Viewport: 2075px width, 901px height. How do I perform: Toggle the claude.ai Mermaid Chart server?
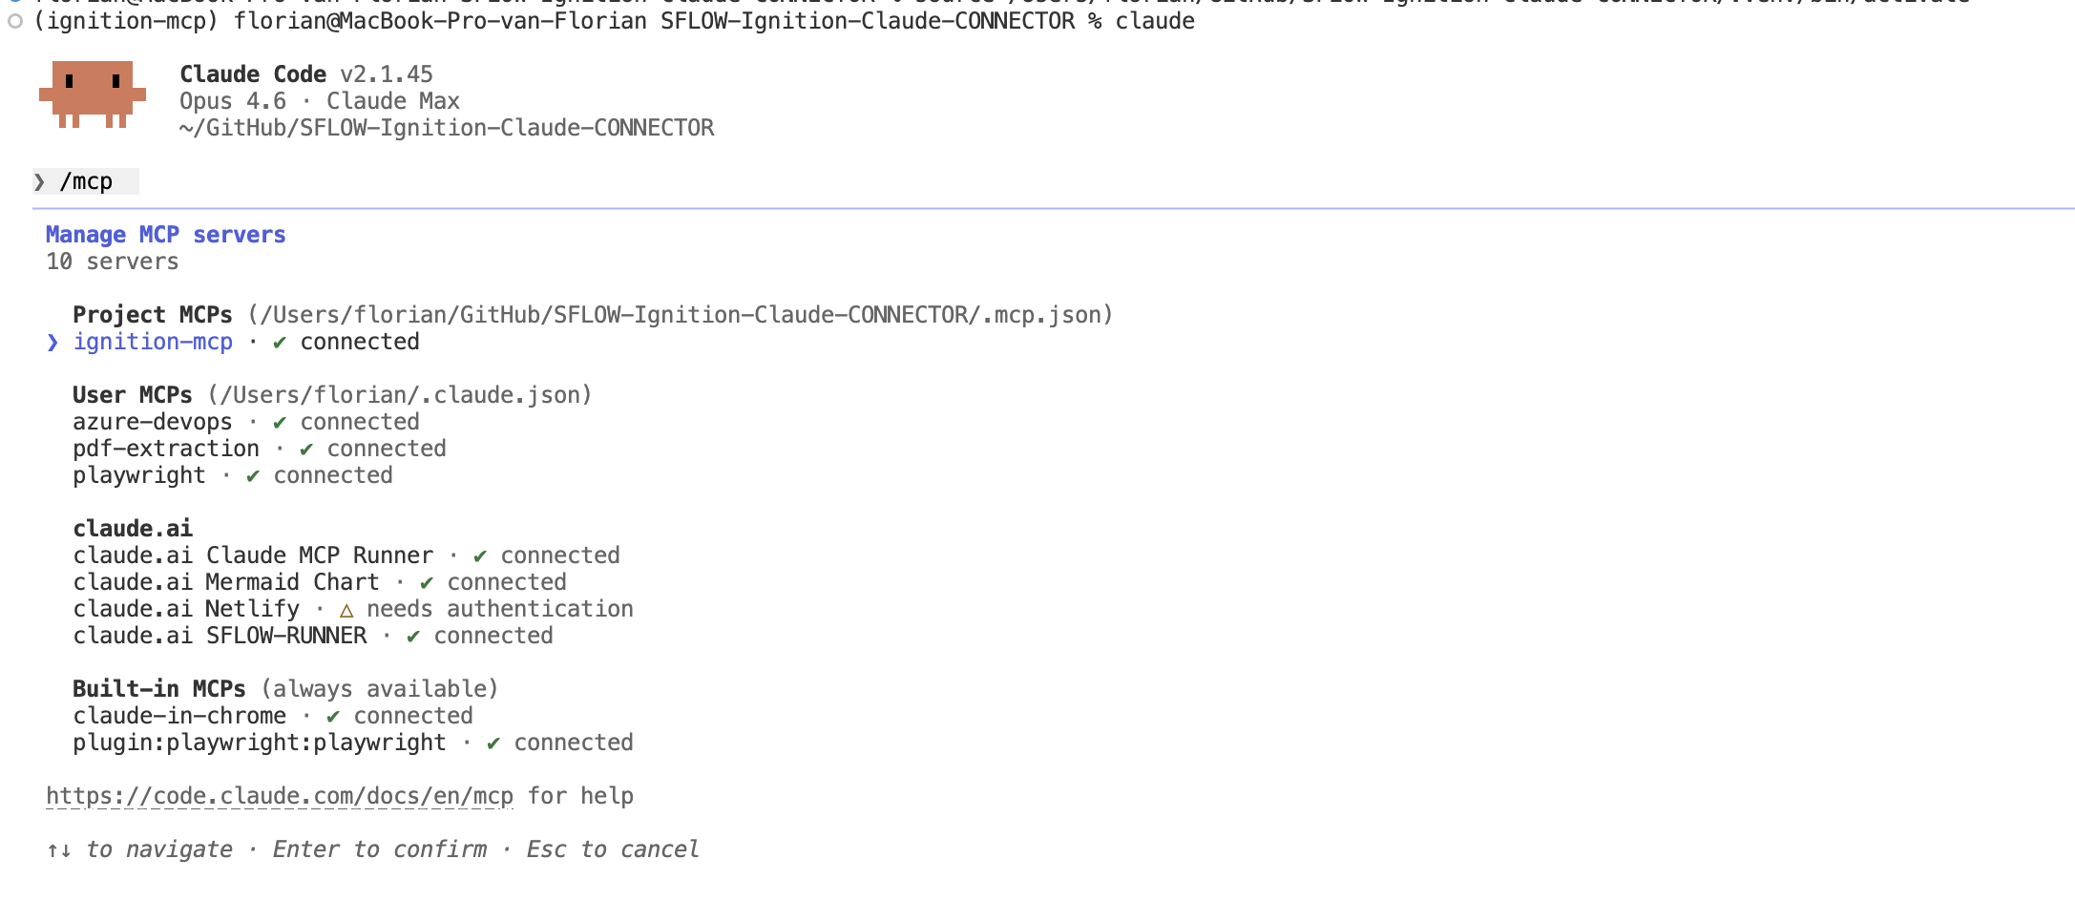click(x=226, y=581)
